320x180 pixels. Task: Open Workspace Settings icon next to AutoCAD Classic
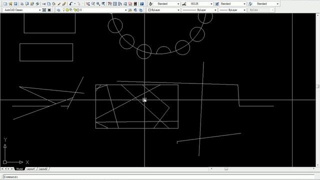click(x=44, y=10)
